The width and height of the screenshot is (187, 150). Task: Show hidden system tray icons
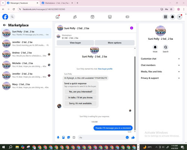point(156,147)
